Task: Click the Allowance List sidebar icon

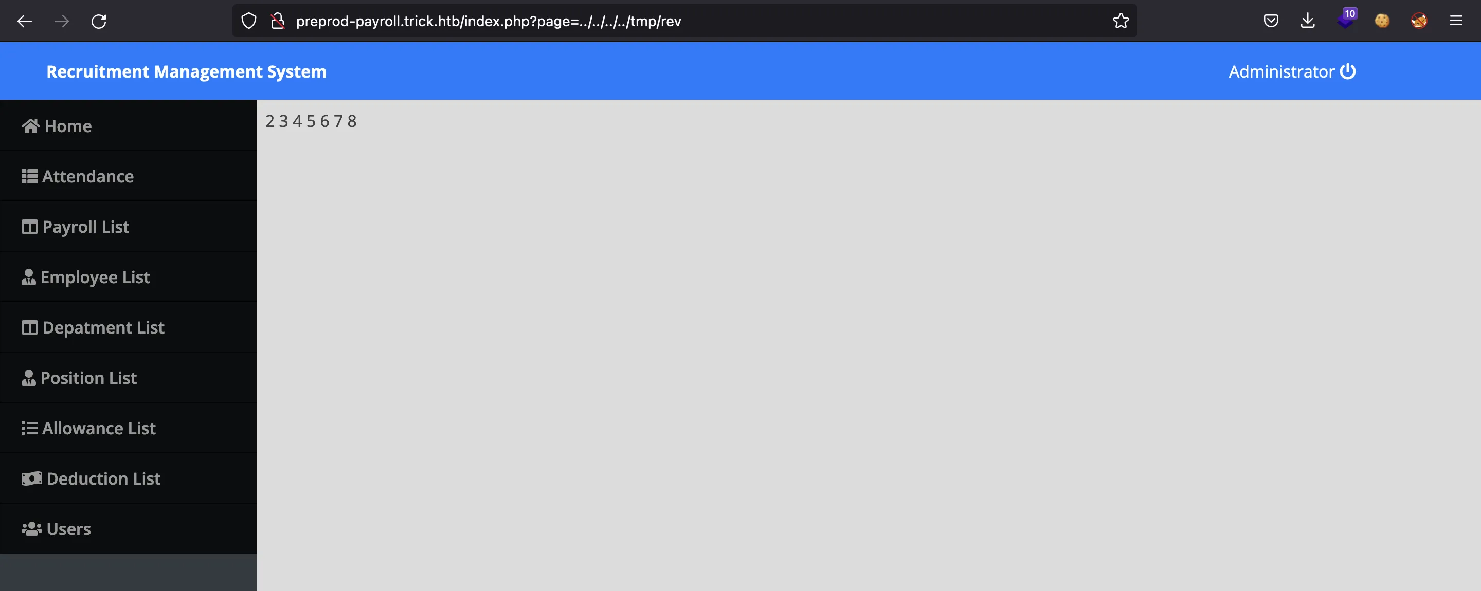Action: coord(28,428)
